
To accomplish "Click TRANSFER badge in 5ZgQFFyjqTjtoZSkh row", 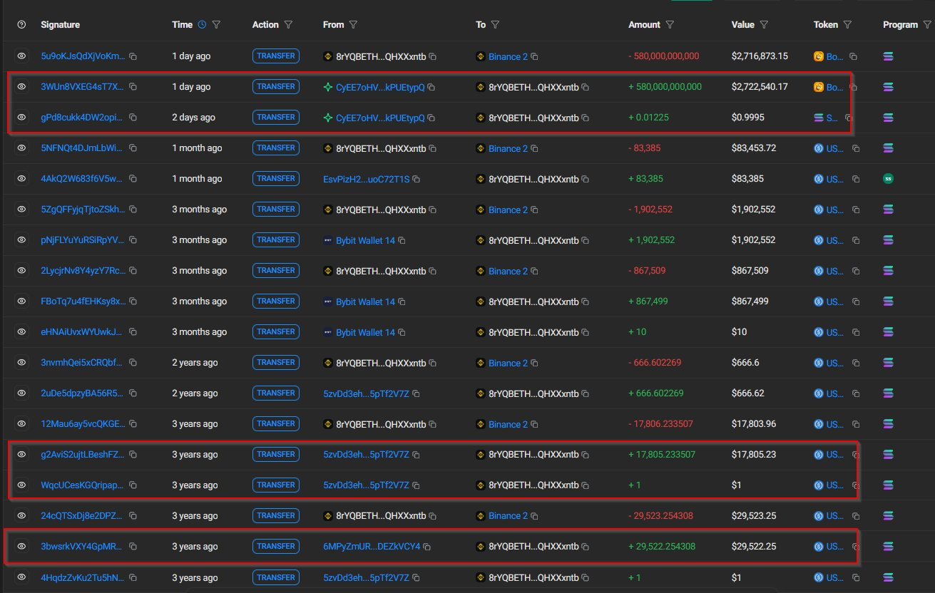I will point(276,209).
